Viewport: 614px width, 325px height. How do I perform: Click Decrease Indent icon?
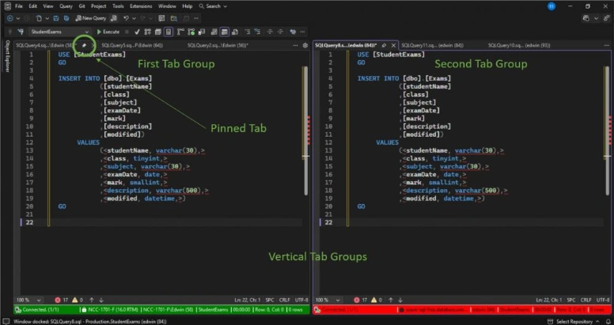pos(270,32)
